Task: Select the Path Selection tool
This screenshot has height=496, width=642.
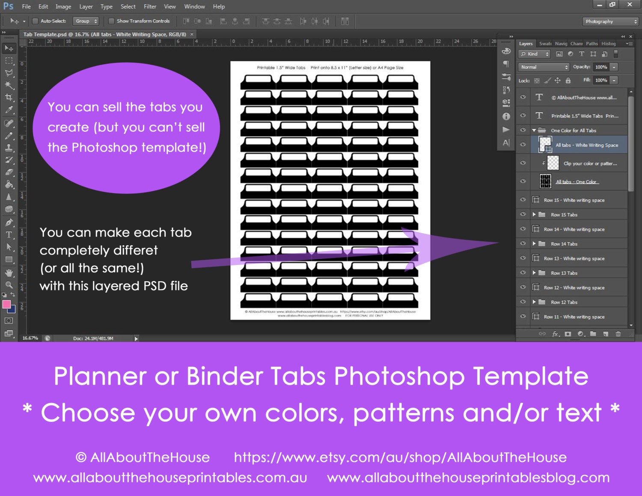Action: pyautogui.click(x=9, y=247)
